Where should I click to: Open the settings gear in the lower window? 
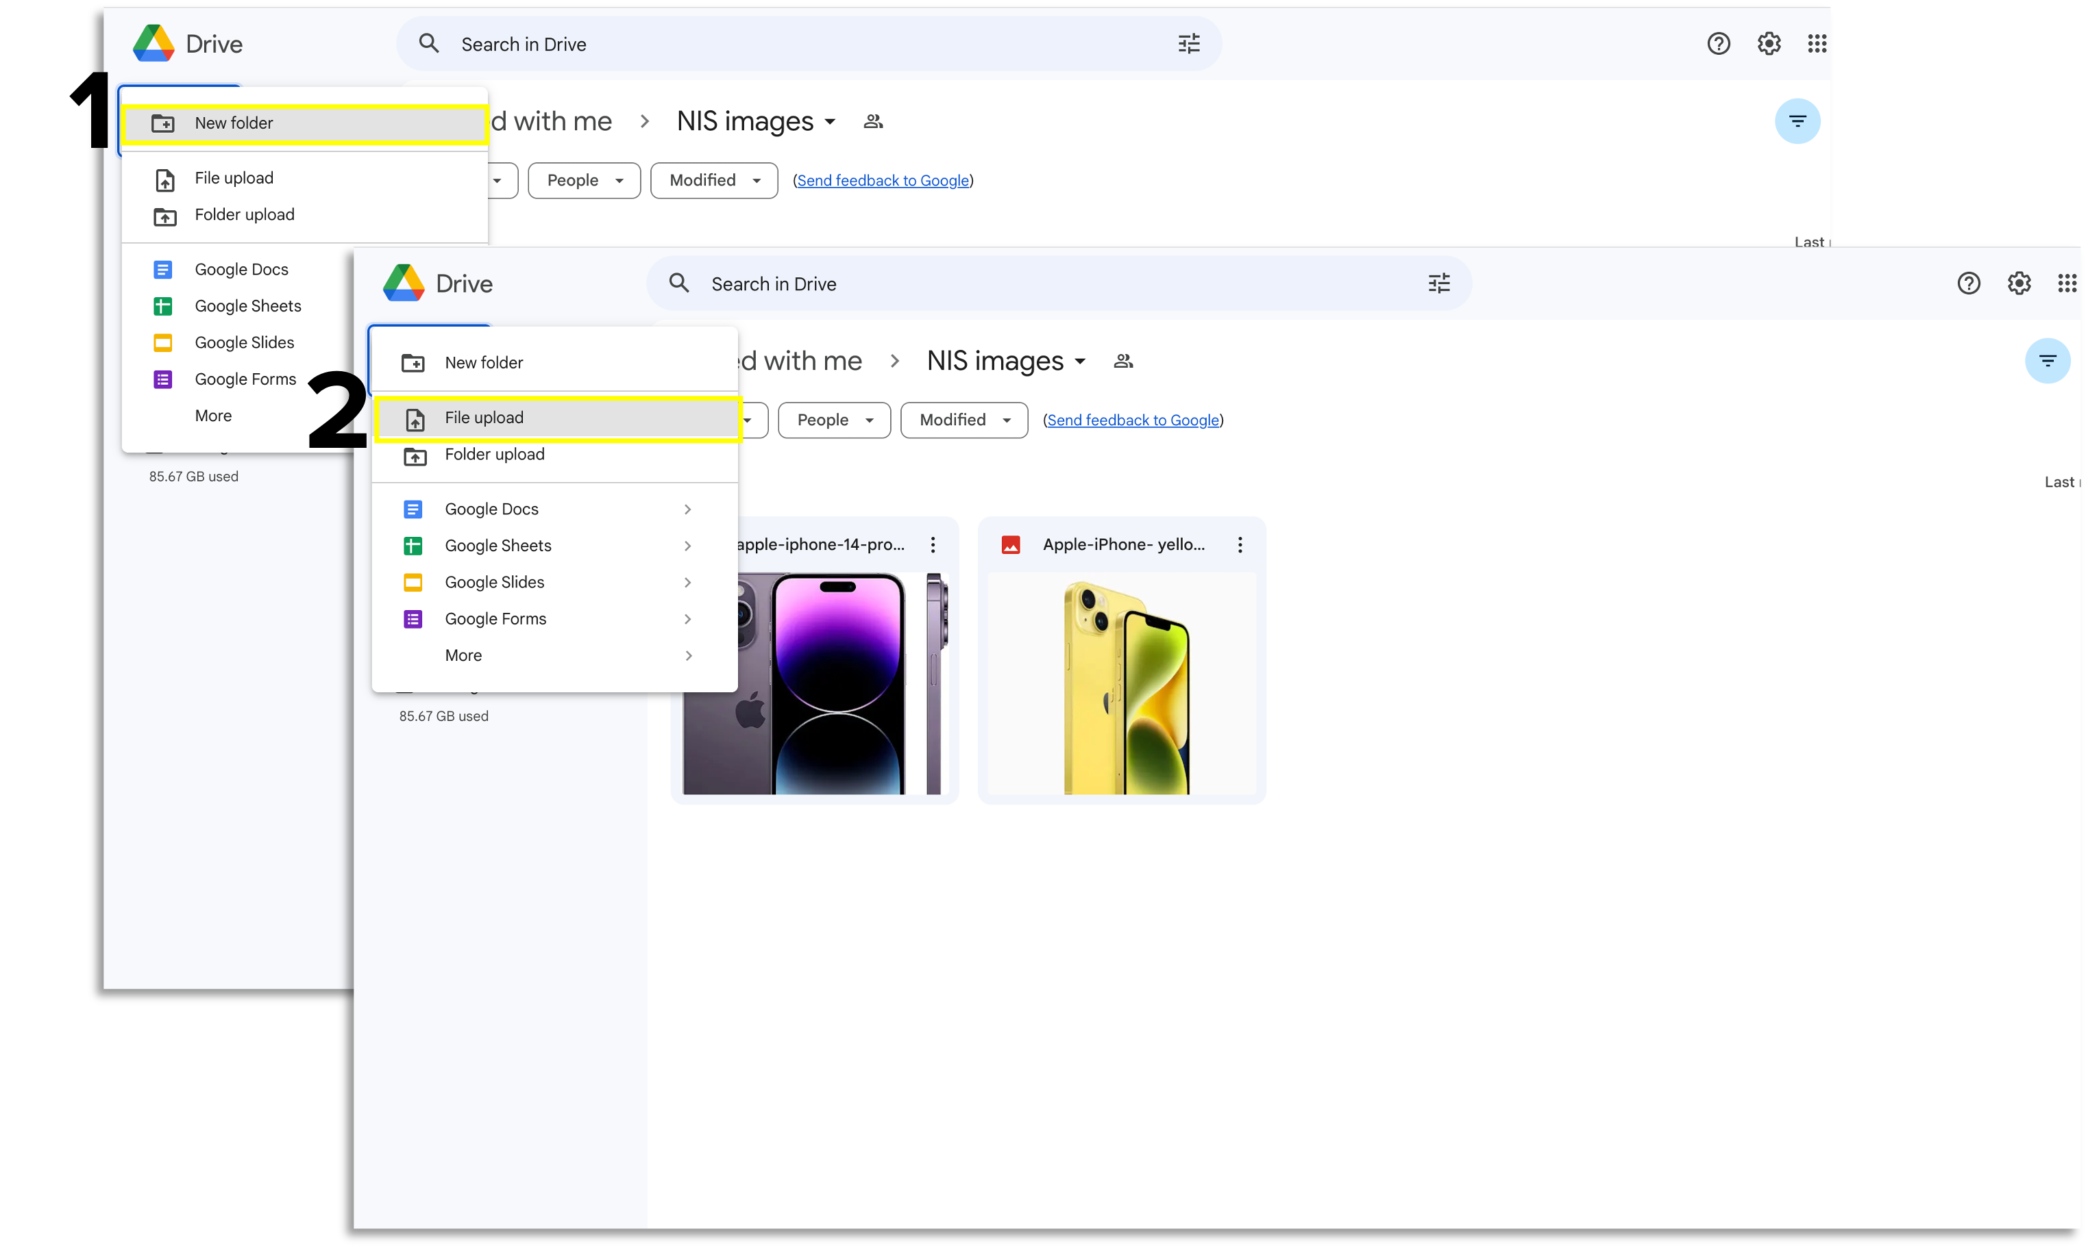click(x=2019, y=283)
